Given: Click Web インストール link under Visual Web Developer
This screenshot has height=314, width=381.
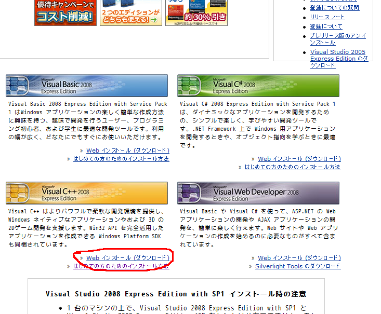Looking at the screenshot, I should (299, 258).
